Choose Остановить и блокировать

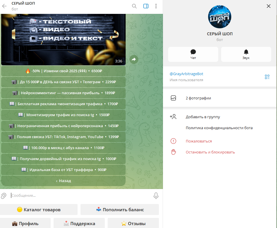(210, 152)
